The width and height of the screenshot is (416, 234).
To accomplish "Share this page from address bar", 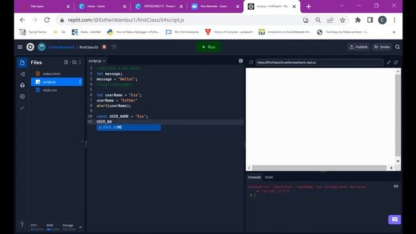I will [x=330, y=20].
